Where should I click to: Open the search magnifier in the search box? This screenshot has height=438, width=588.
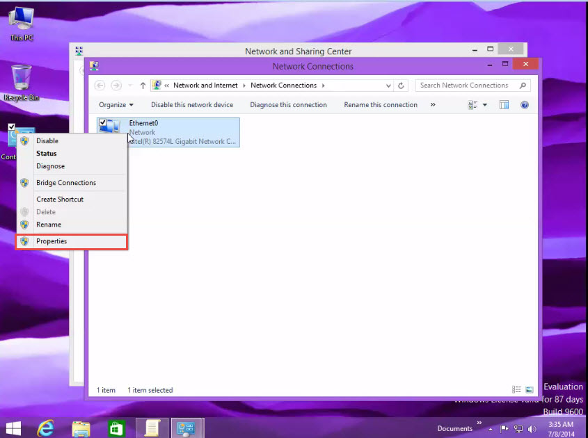pos(521,85)
